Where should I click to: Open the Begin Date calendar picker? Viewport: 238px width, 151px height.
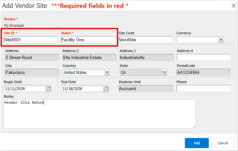[49, 89]
